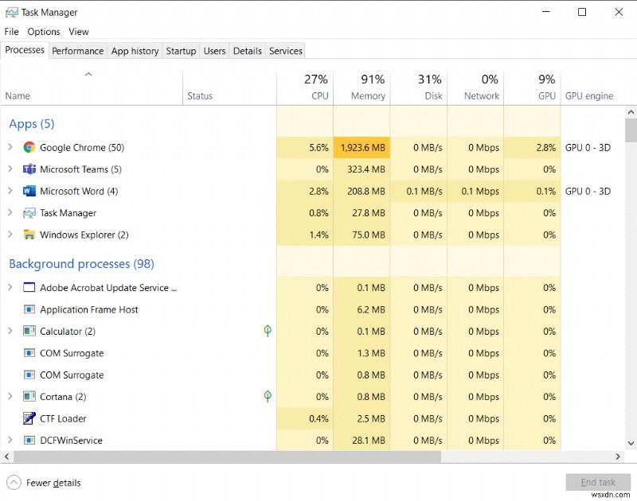
Task: Click the Adobe Acrobat Update Service icon
Action: [29, 287]
